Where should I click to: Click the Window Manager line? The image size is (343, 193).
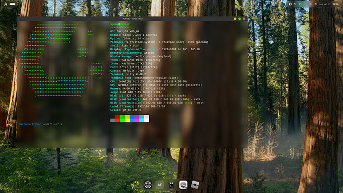click(141, 56)
